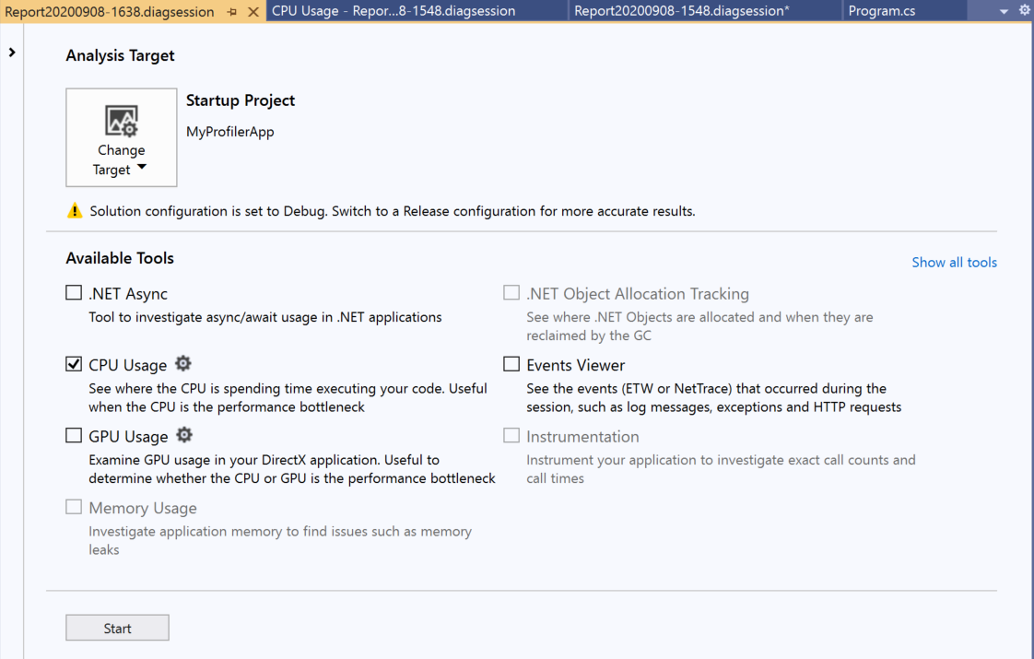Open CPU Usage settings gear icon
Screen dimensions: 1034x659
(183, 364)
